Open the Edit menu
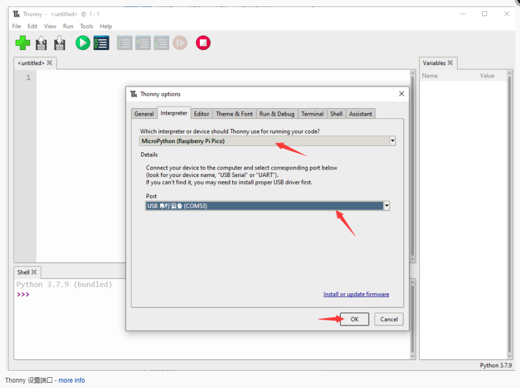This screenshot has width=520, height=388. [32, 26]
